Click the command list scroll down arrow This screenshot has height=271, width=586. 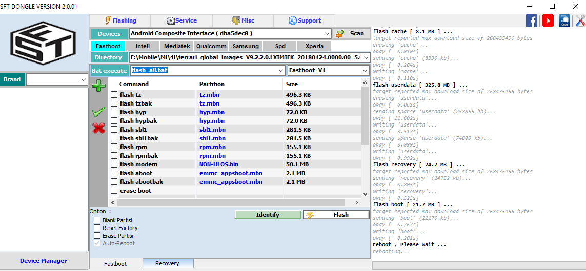coord(365,194)
